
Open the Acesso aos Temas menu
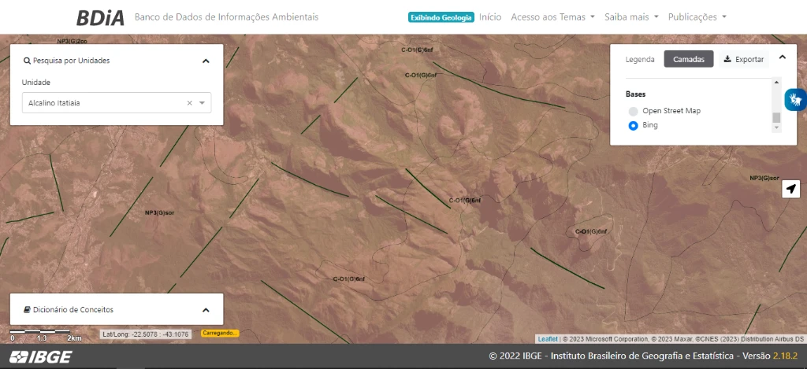(x=552, y=17)
